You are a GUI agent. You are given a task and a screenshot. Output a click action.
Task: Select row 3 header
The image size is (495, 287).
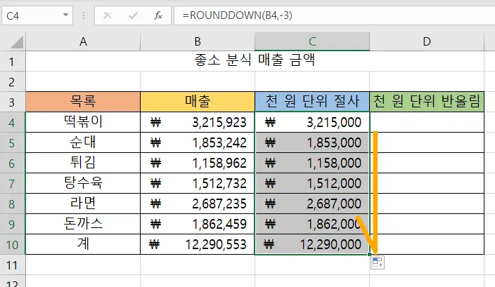(13, 102)
